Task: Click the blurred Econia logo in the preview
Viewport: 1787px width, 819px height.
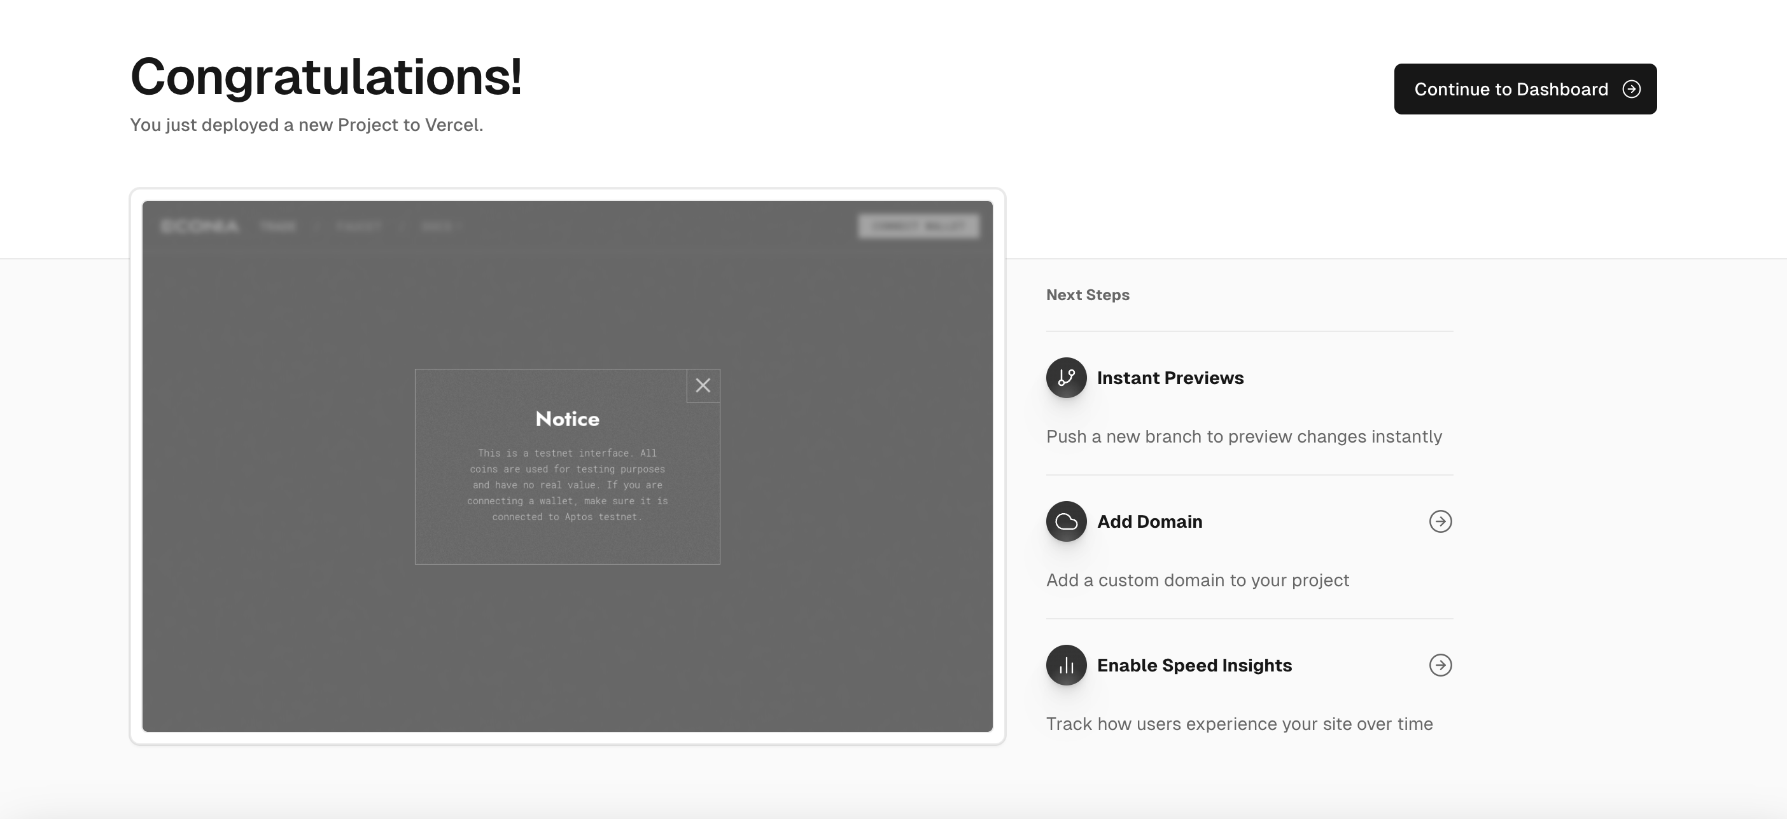Action: coord(200,226)
